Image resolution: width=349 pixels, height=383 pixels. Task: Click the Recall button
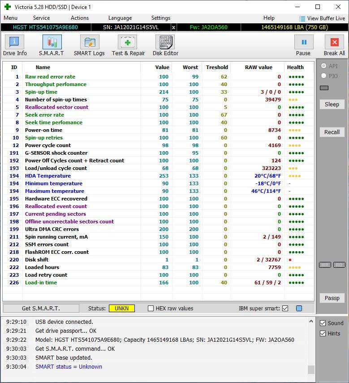pyautogui.click(x=332, y=132)
